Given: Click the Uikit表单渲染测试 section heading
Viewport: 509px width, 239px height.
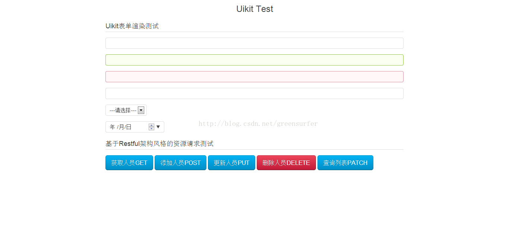Looking at the screenshot, I should point(132,26).
